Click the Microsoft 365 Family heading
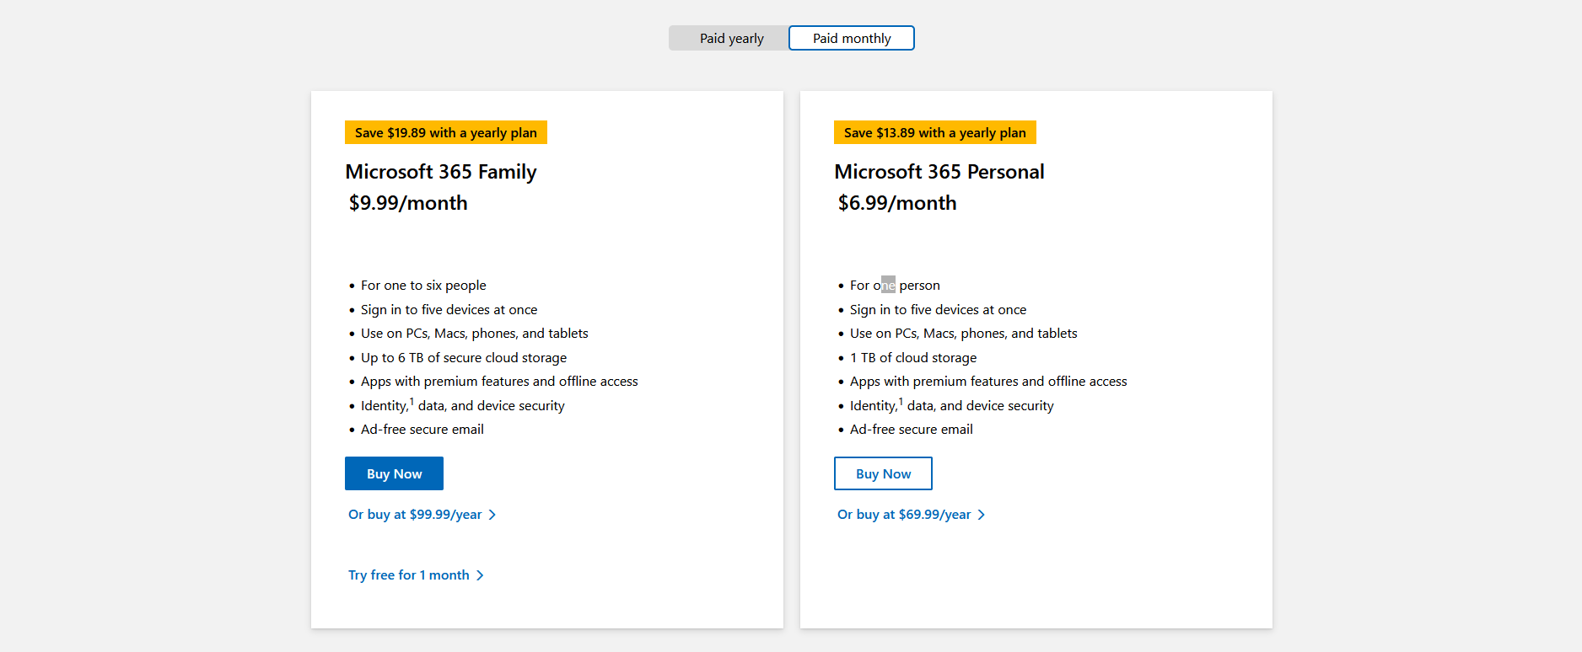 coord(441,172)
